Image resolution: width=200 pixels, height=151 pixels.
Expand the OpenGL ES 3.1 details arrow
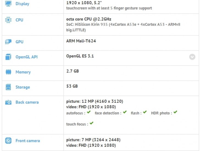pos(192,57)
